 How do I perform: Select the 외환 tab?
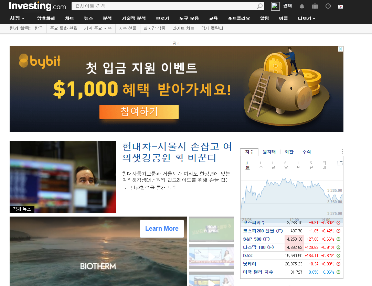pyautogui.click(x=289, y=152)
